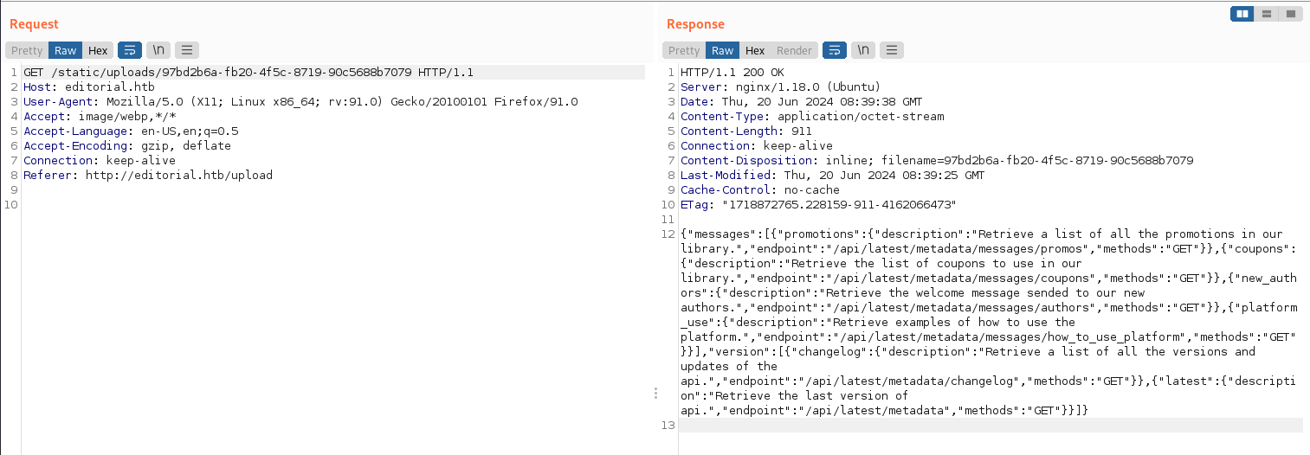The image size is (1310, 455).
Task: Click the Last-Modified header line
Action: tap(833, 176)
